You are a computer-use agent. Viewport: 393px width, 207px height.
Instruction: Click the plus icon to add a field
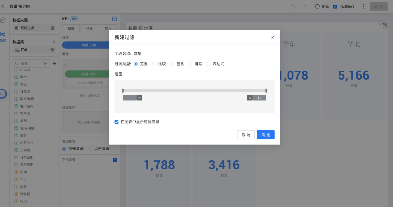pos(54,64)
